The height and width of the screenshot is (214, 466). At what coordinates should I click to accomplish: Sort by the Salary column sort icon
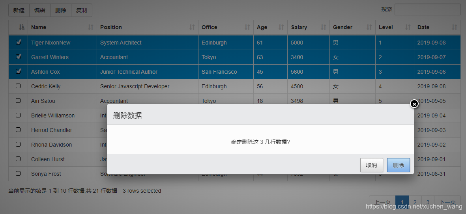coord(323,27)
